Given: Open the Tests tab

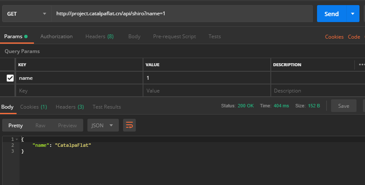Looking at the screenshot, I should pos(215,36).
